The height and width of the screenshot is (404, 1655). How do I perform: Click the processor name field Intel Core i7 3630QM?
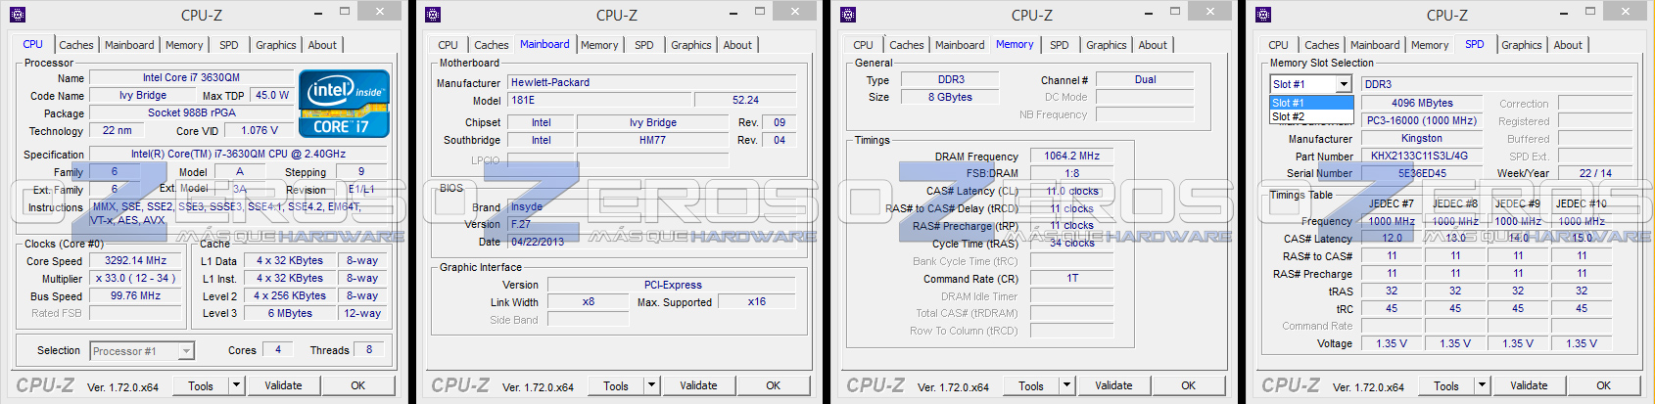point(191,77)
